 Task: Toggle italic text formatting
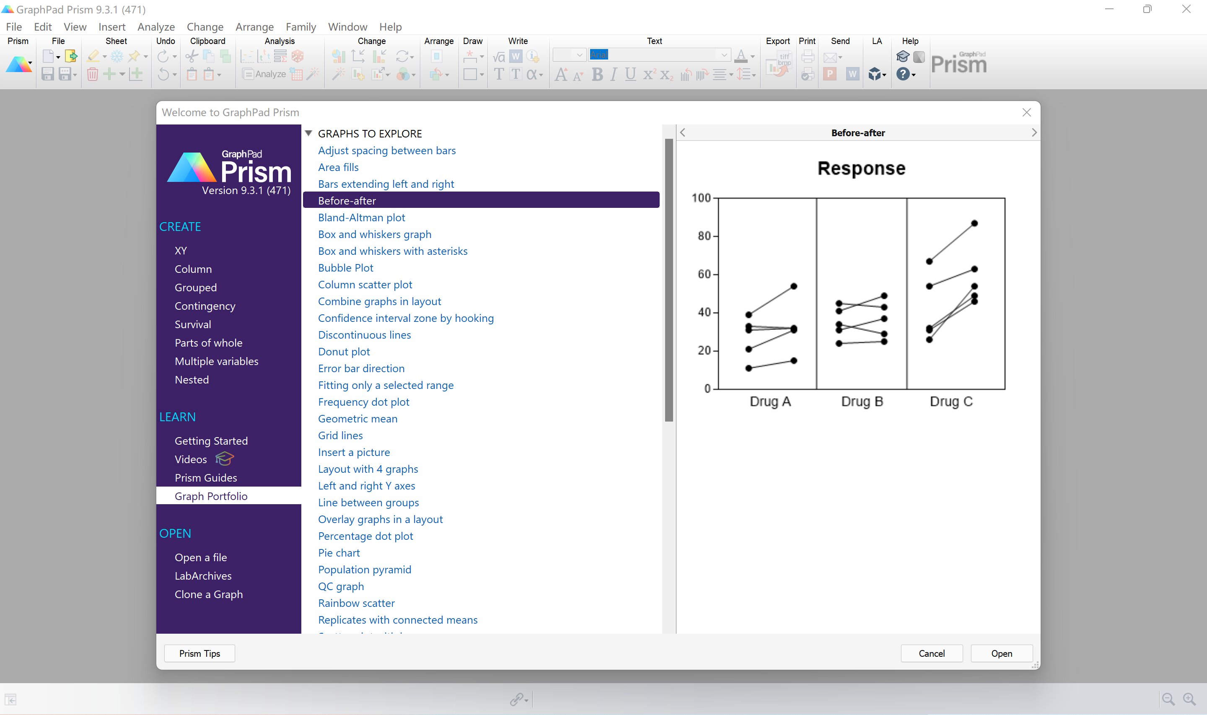point(613,74)
